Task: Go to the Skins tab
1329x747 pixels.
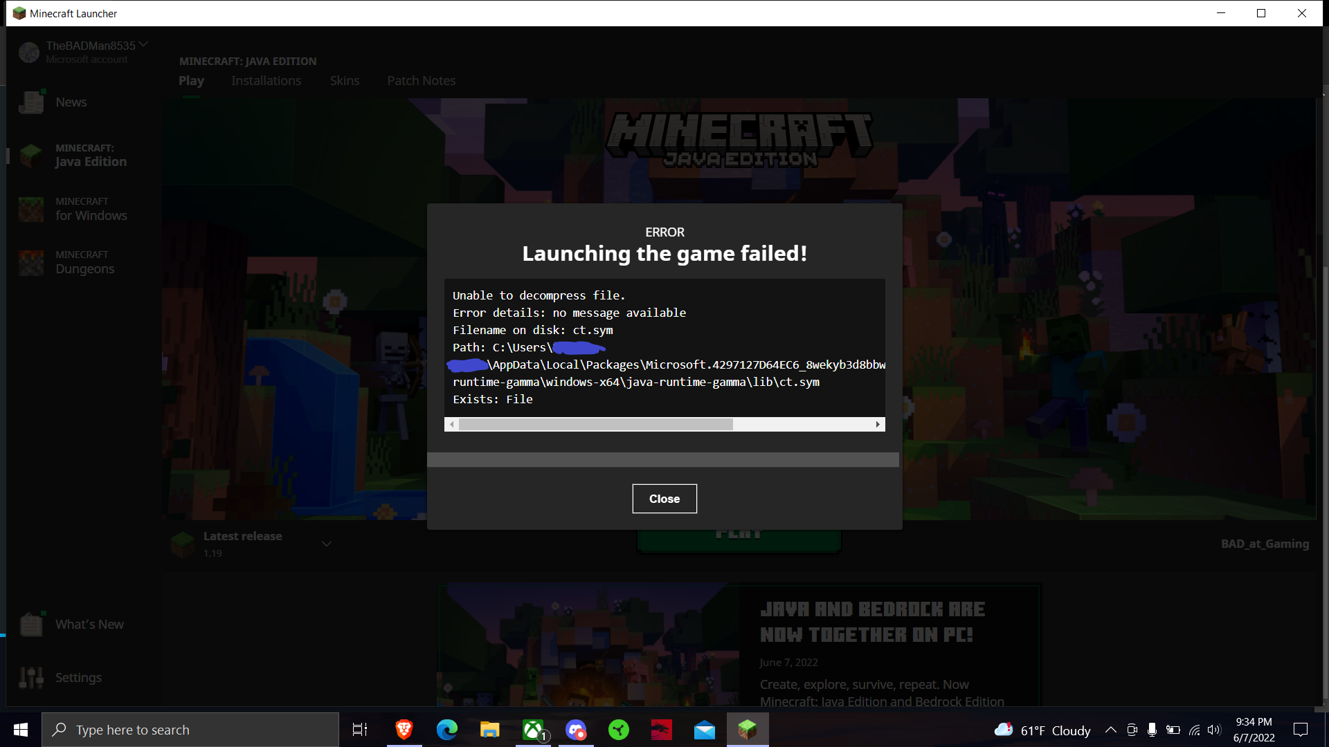Action: (344, 81)
